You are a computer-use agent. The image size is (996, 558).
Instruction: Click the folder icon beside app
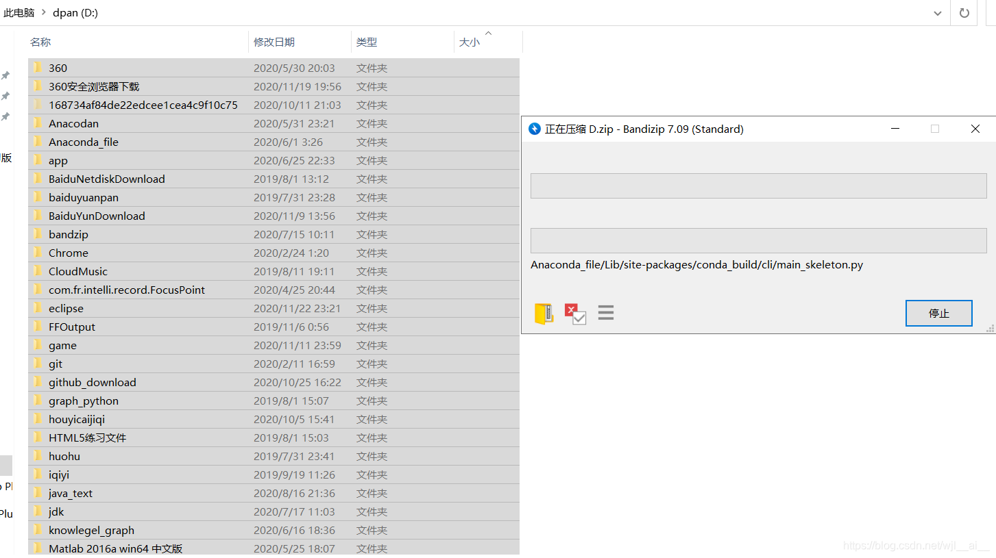point(38,160)
